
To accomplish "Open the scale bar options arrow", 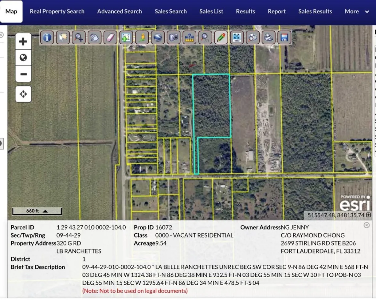I will pos(45,211).
